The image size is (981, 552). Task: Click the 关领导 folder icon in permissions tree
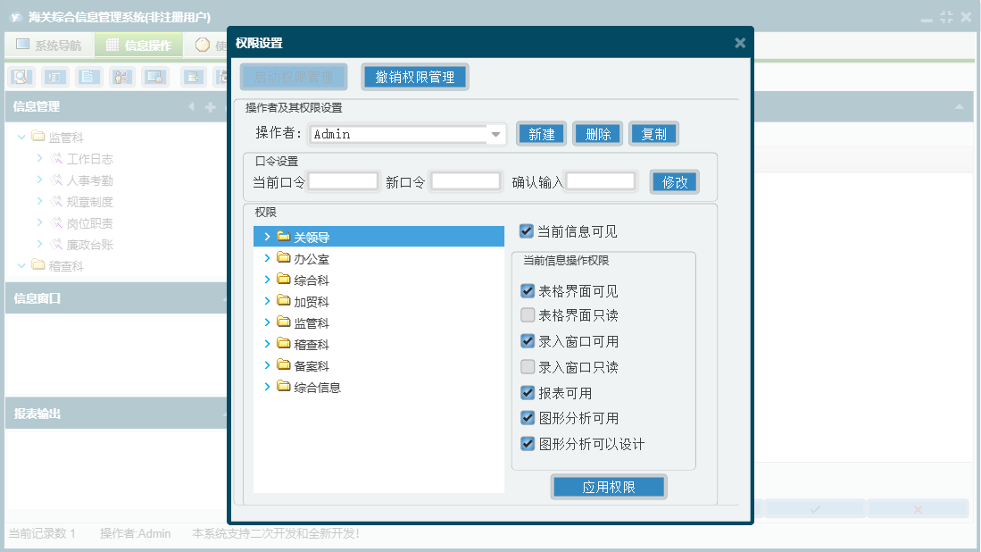284,236
